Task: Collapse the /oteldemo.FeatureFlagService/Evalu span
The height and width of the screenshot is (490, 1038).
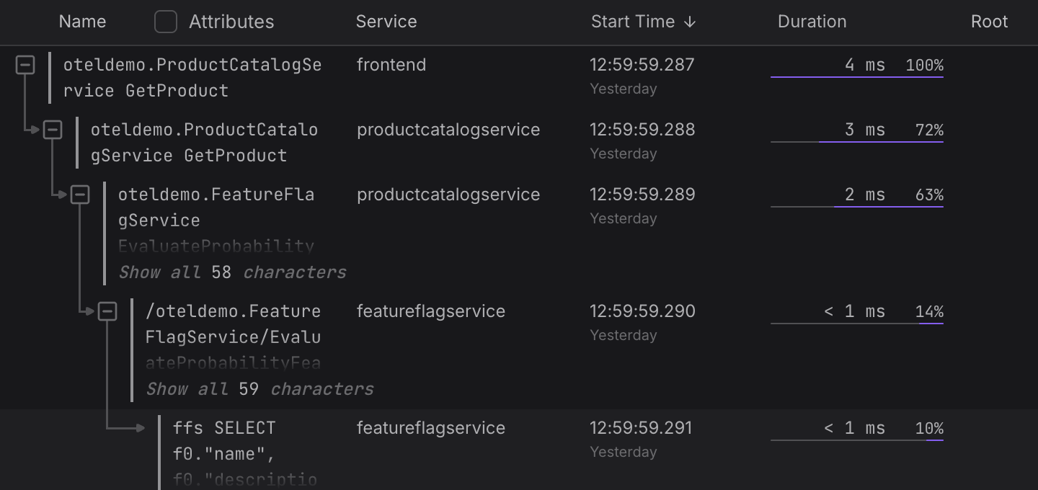Action: 107,311
